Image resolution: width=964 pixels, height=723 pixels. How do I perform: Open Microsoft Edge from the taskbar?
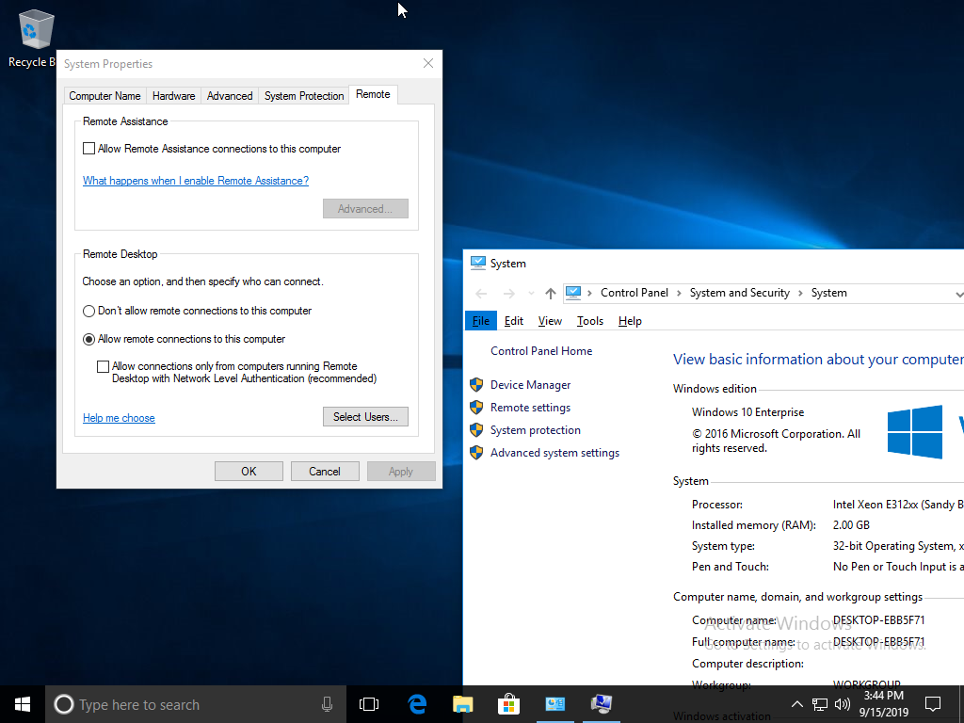pyautogui.click(x=417, y=704)
